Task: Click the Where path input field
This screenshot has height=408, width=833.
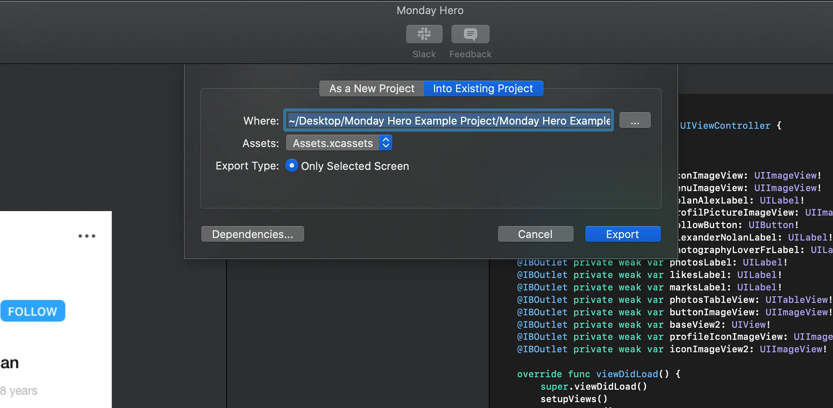Action: tap(449, 121)
